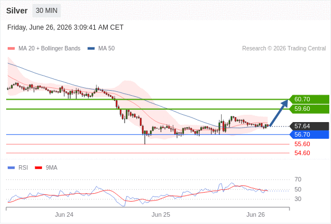The image size is (331, 224).
Task: Select the 56.70 blue pivot label
Action: point(309,134)
